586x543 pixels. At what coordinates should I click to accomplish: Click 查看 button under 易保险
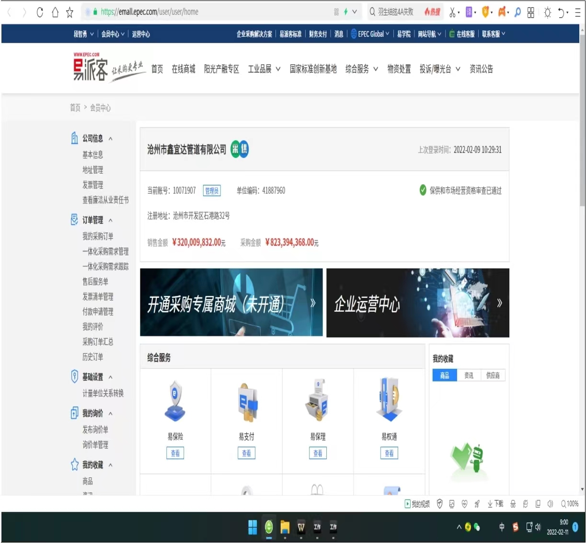point(175,453)
